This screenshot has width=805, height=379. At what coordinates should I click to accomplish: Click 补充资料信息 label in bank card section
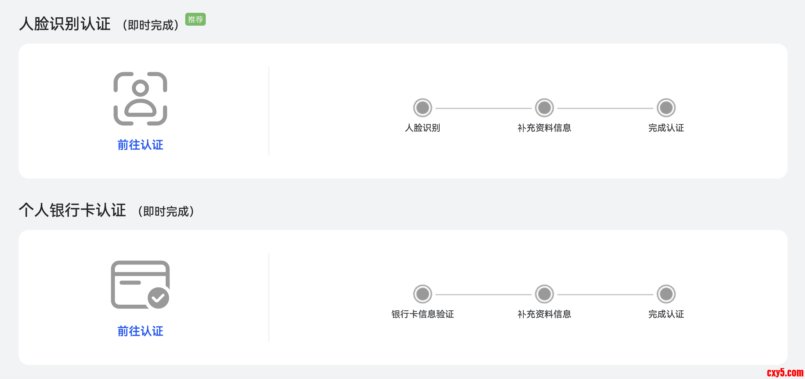click(x=544, y=314)
